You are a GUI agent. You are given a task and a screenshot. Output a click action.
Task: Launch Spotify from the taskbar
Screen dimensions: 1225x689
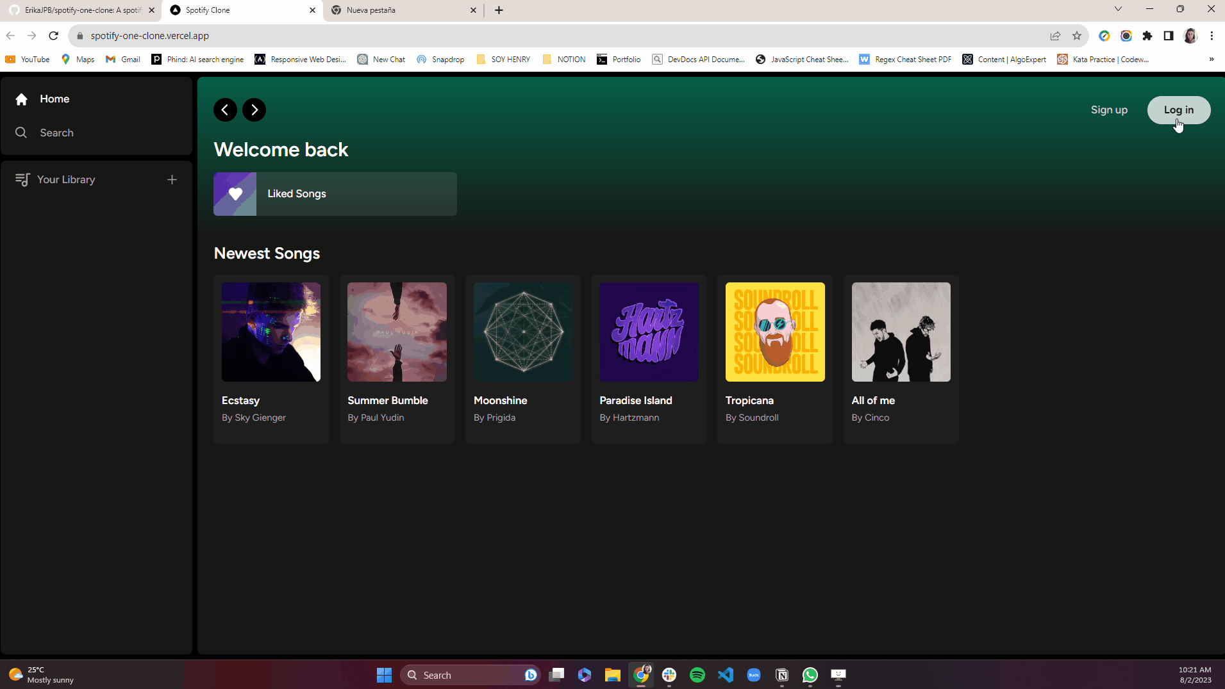click(x=697, y=674)
